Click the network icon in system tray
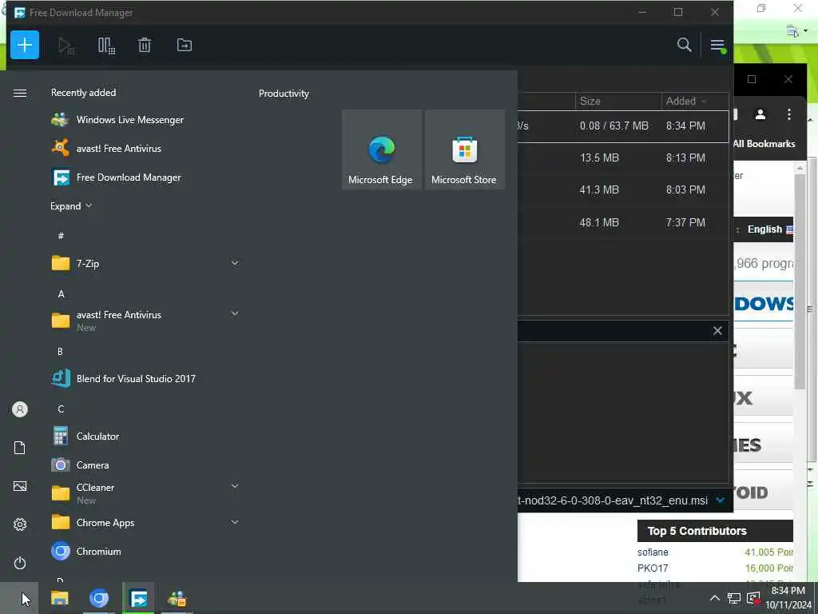This screenshot has width=818, height=614. point(734,598)
